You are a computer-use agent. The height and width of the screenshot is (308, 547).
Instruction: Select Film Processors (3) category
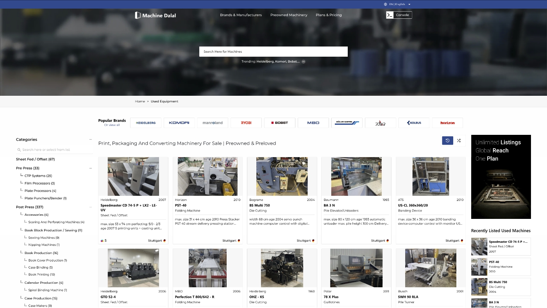point(40,183)
